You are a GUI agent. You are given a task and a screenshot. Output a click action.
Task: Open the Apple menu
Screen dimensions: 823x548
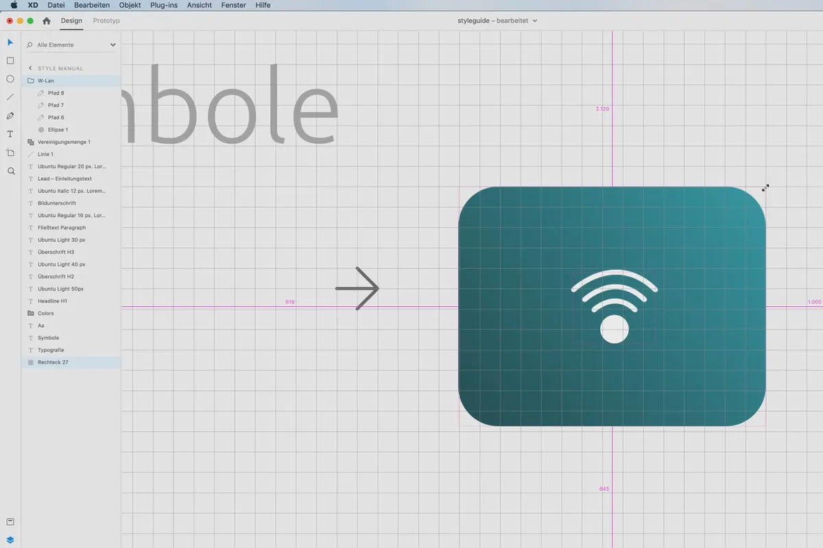point(13,5)
